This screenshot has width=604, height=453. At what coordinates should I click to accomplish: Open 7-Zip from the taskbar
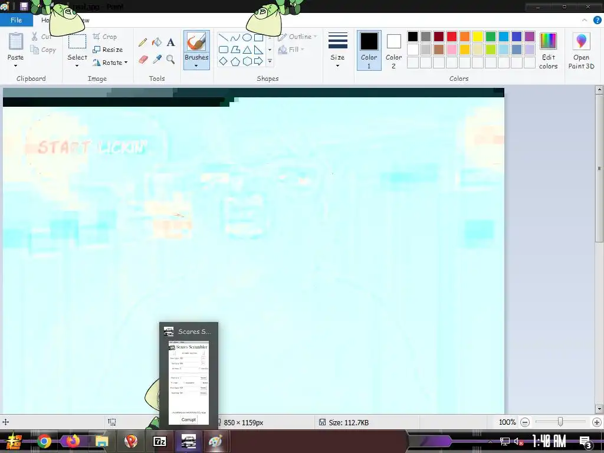(159, 441)
